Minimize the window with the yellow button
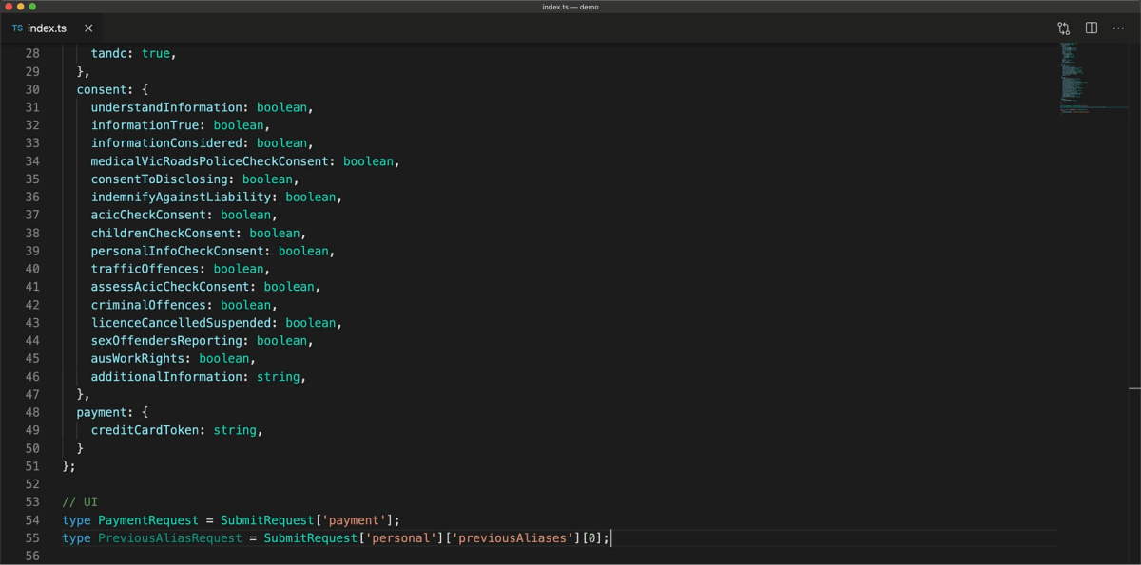1141x565 pixels. click(20, 7)
